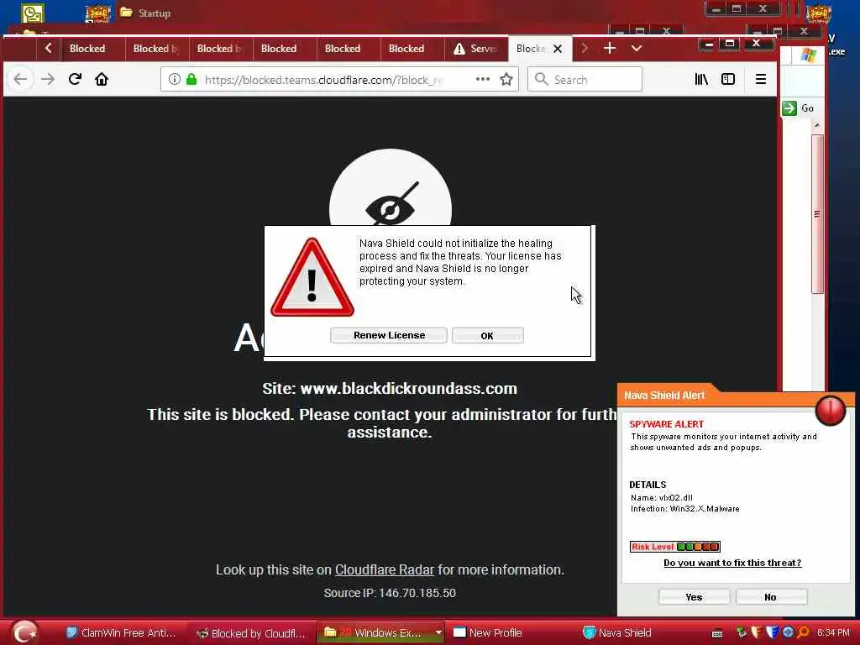Screen dimensions: 860x645
Task: Click the green padlock connection icon
Action: coord(191,79)
